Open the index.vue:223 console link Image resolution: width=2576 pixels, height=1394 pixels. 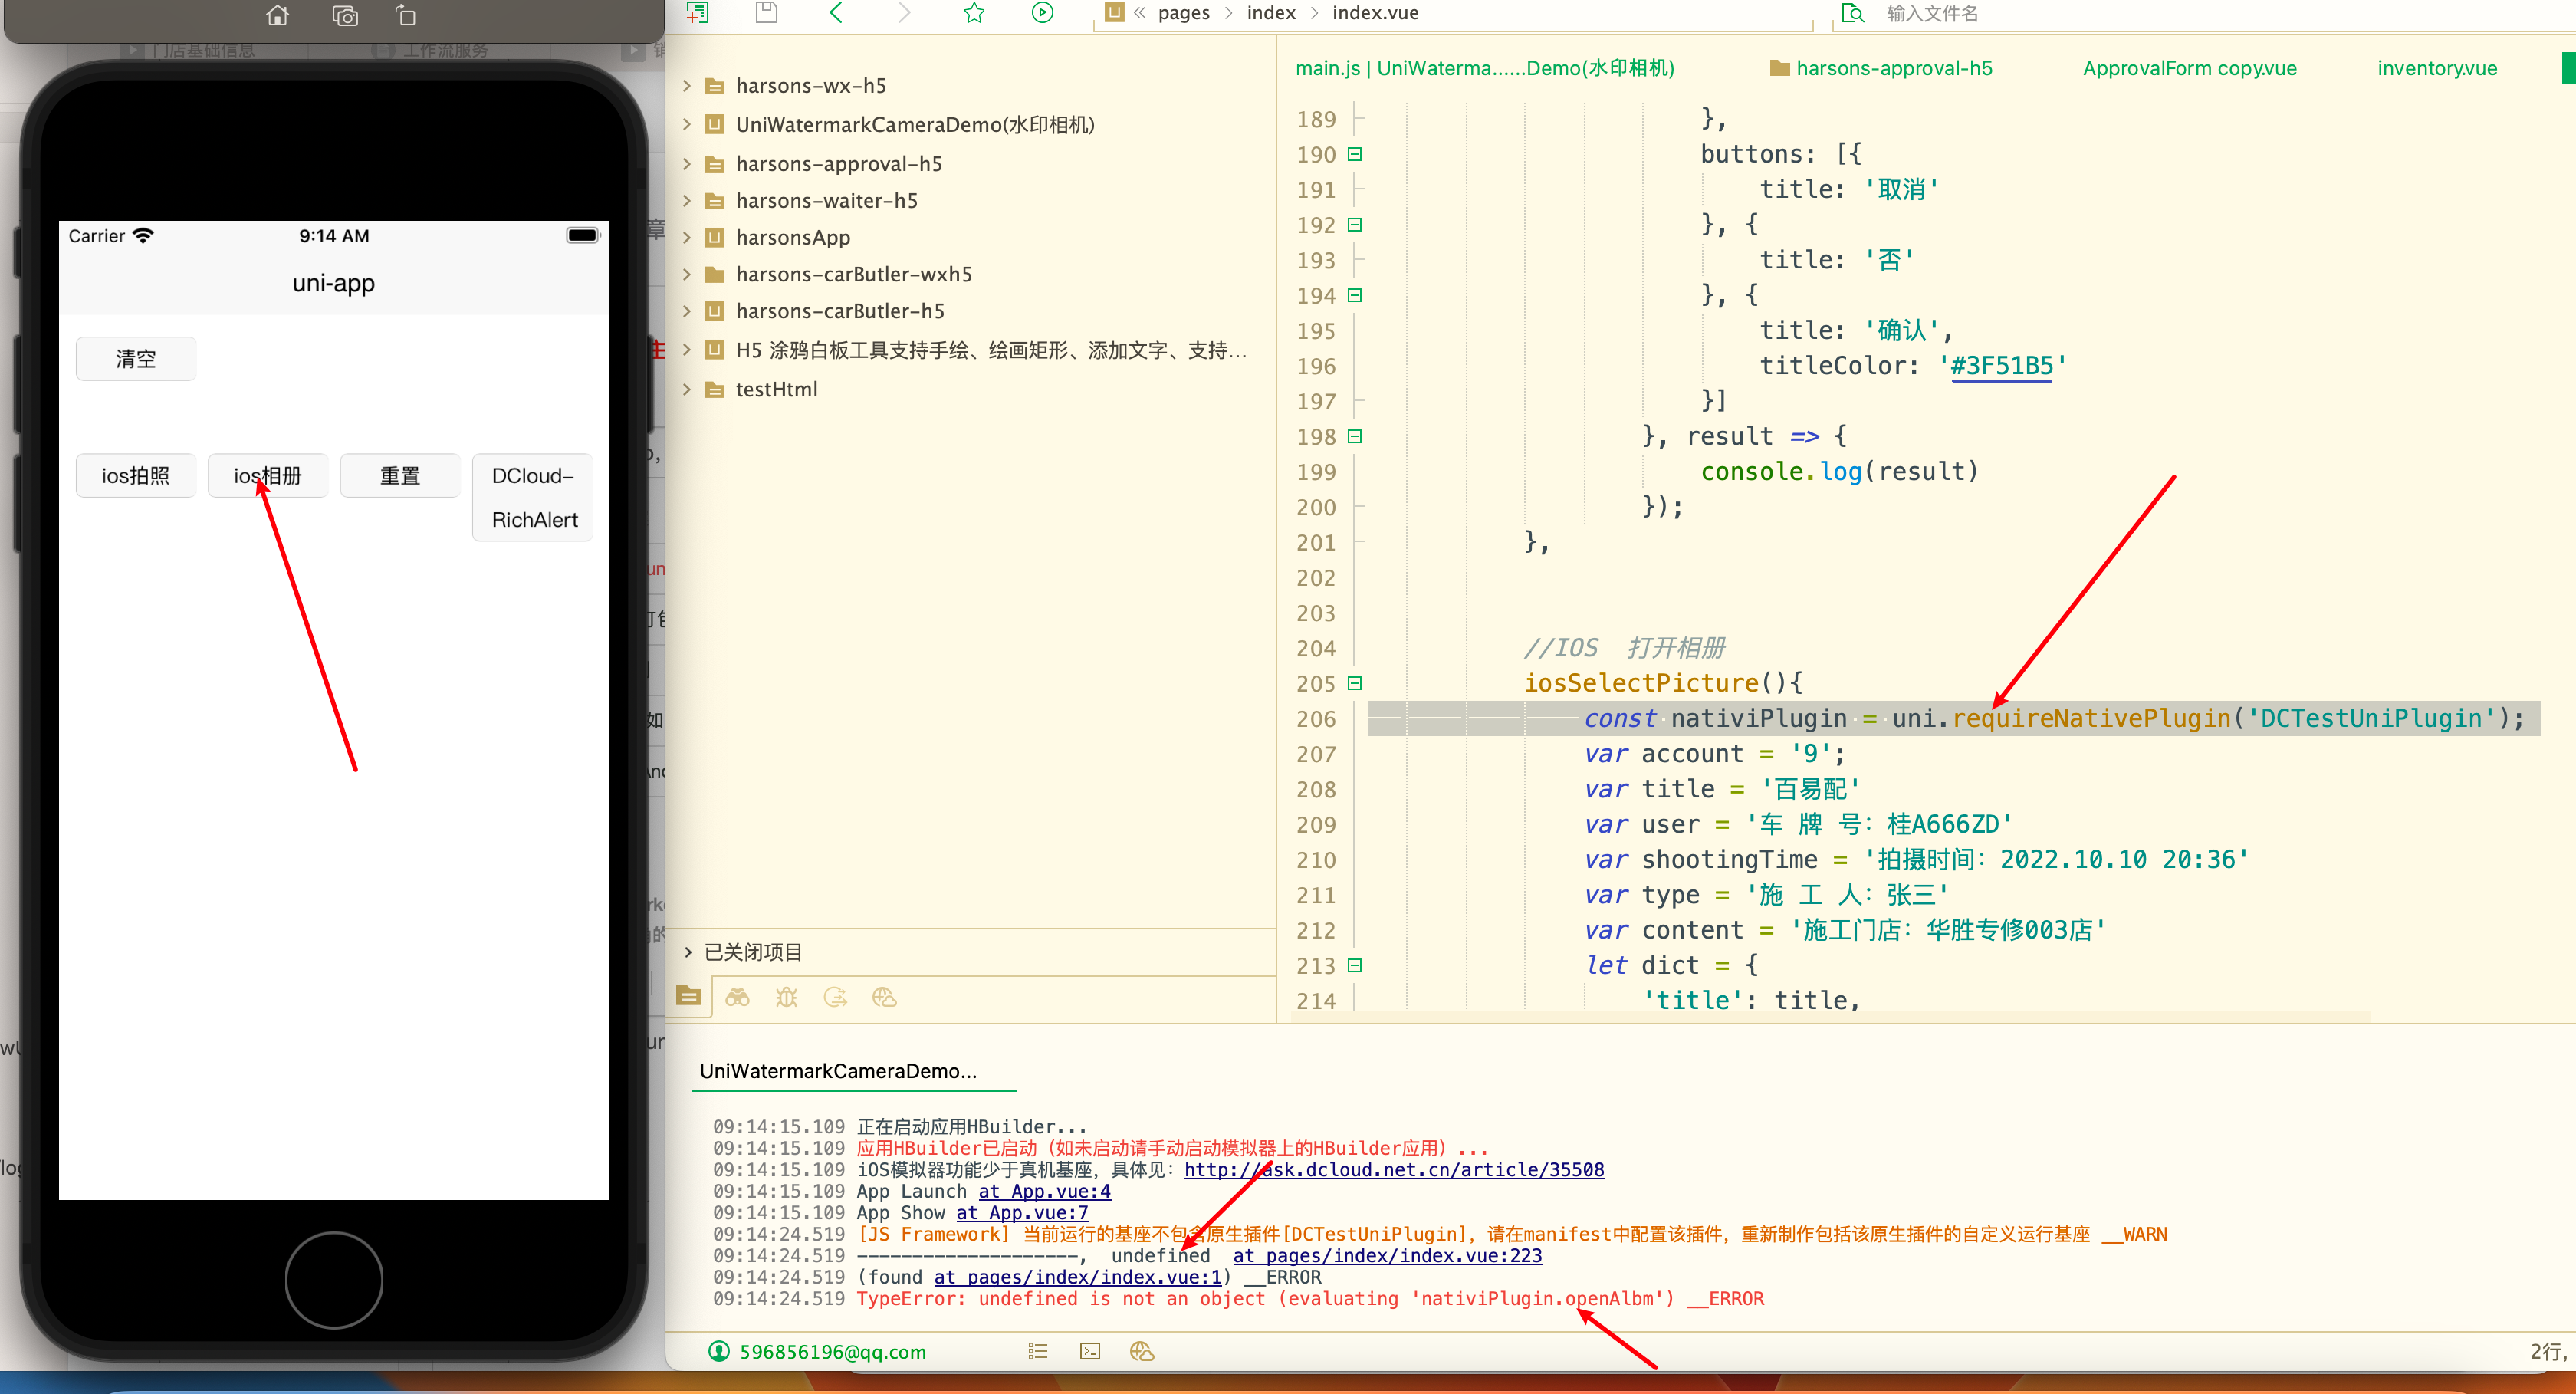pyautogui.click(x=1387, y=1256)
